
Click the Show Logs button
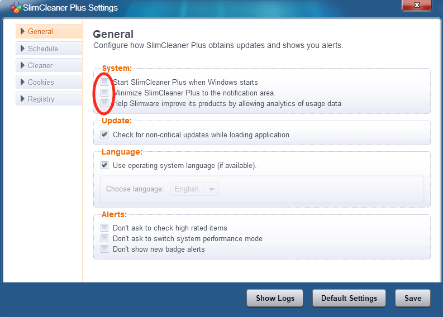click(274, 298)
